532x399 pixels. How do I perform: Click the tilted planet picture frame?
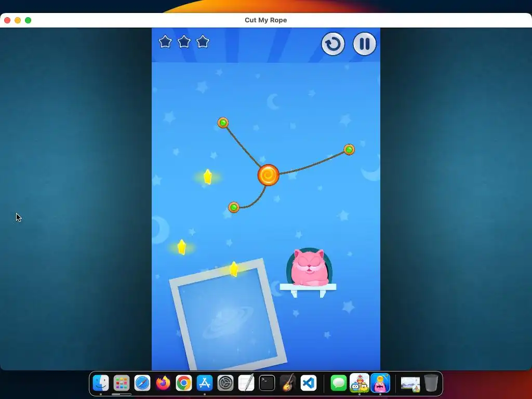click(x=229, y=315)
